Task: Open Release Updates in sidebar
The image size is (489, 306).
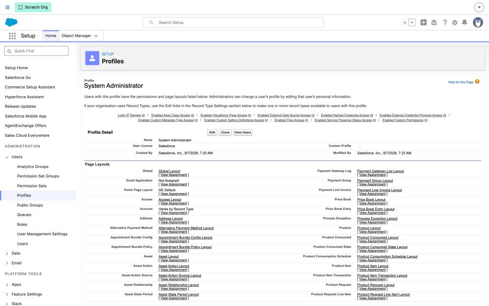Action: 20,106
